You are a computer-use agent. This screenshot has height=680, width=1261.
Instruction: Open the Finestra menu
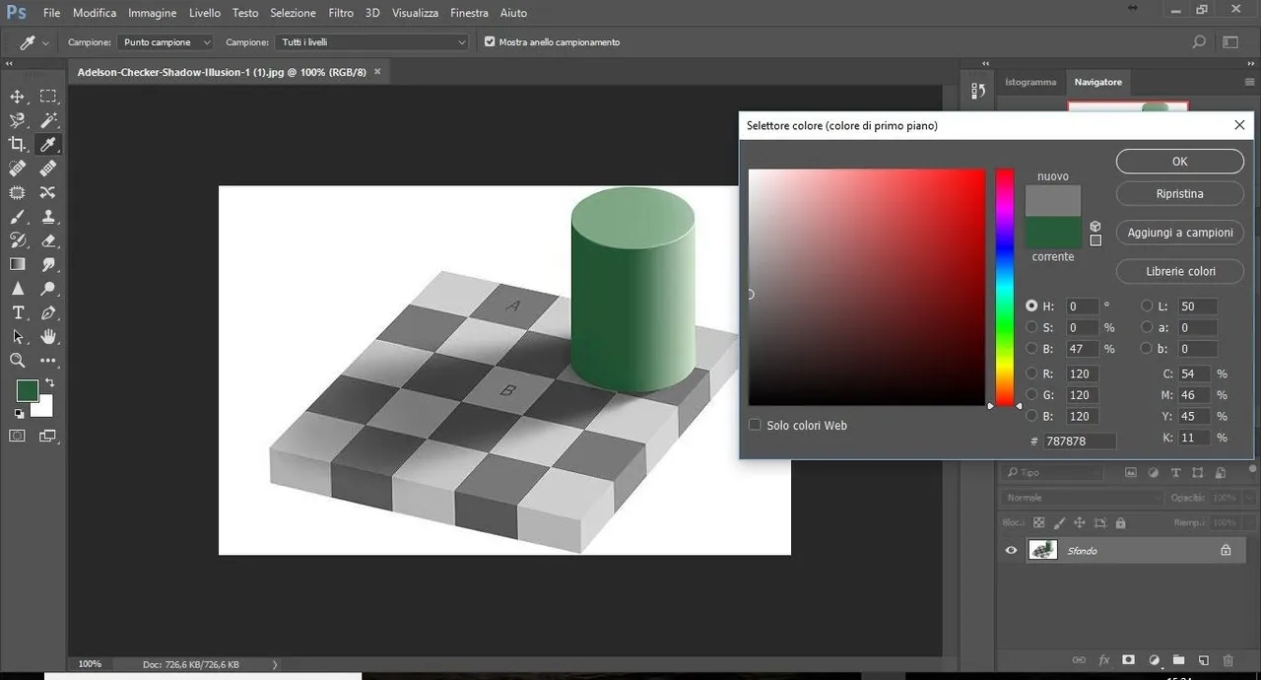469,13
